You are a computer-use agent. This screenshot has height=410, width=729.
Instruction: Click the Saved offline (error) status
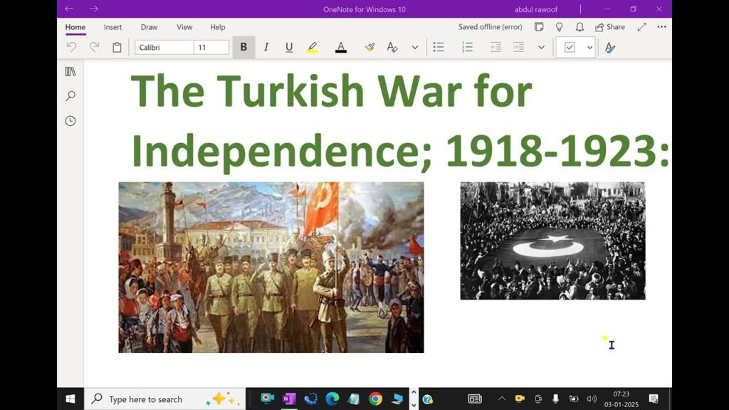tap(490, 27)
